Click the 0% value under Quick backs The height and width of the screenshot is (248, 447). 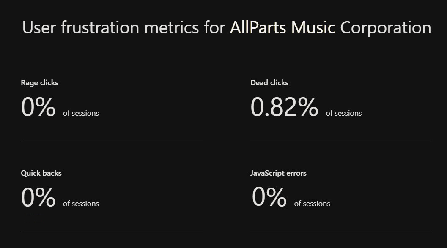(38, 198)
